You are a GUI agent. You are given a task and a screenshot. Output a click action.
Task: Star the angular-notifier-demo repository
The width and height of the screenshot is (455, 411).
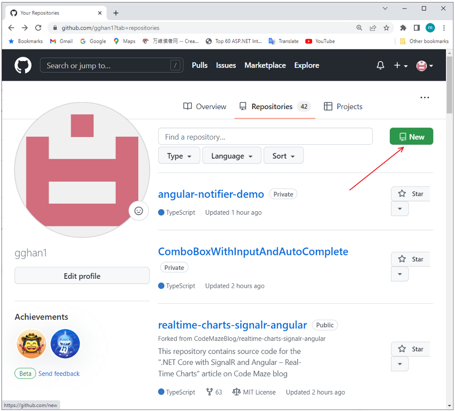click(x=410, y=194)
